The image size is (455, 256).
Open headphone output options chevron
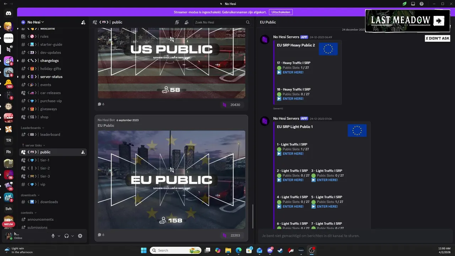tap(73, 236)
